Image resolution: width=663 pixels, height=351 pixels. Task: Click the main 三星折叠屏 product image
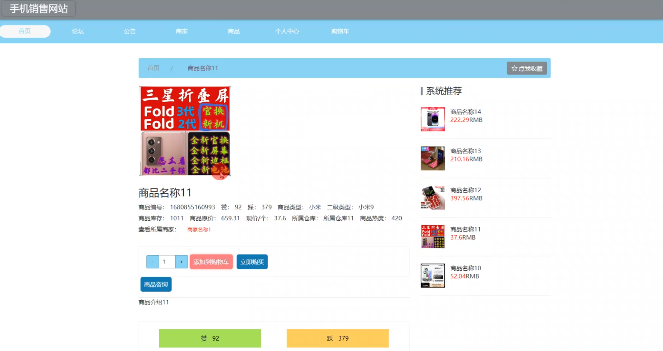click(x=185, y=131)
